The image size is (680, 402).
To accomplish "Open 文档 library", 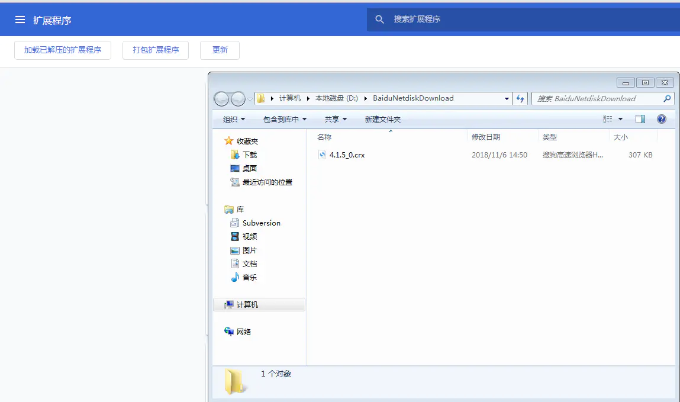I will coord(249,263).
